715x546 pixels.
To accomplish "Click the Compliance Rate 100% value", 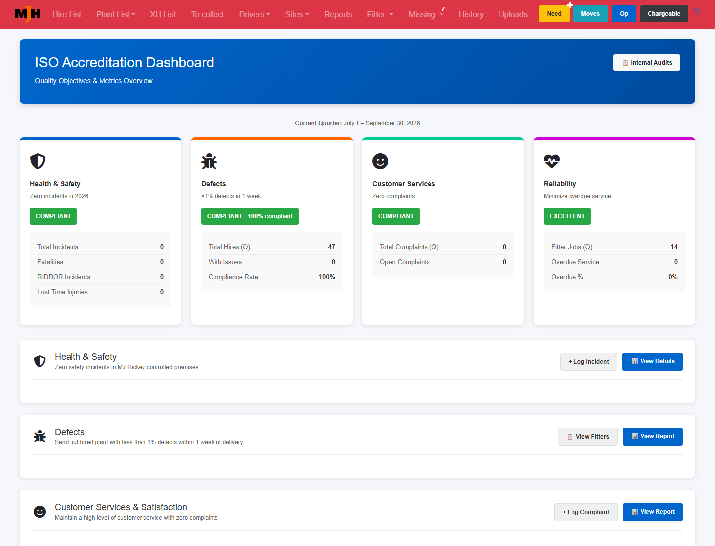I will (327, 277).
